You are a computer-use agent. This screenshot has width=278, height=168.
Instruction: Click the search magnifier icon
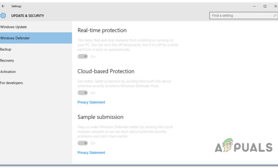point(275,16)
